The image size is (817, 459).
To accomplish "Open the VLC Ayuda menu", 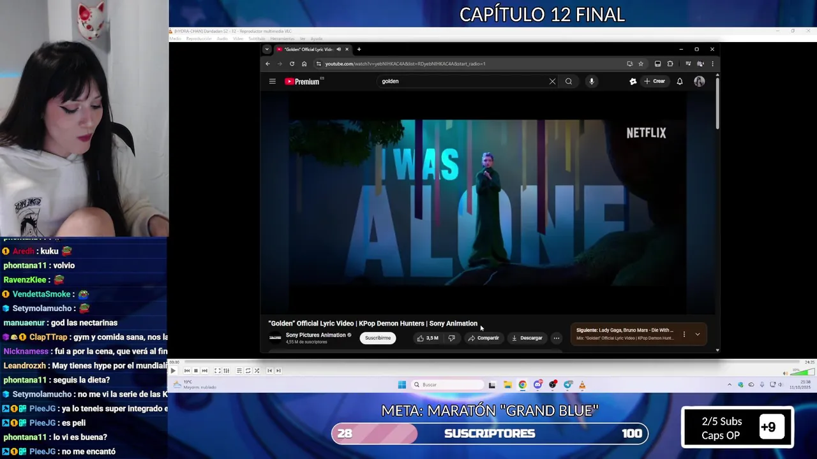I will coord(316,39).
